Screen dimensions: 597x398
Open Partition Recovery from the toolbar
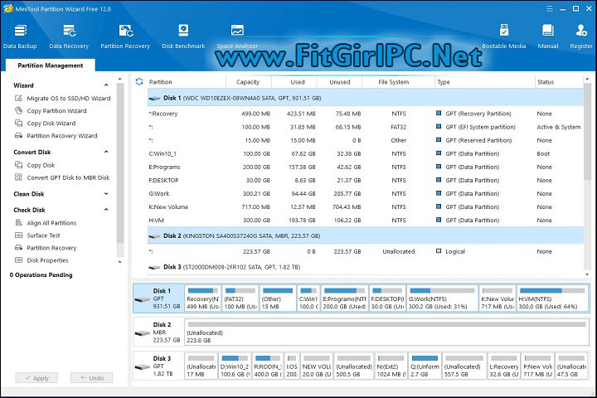click(125, 34)
